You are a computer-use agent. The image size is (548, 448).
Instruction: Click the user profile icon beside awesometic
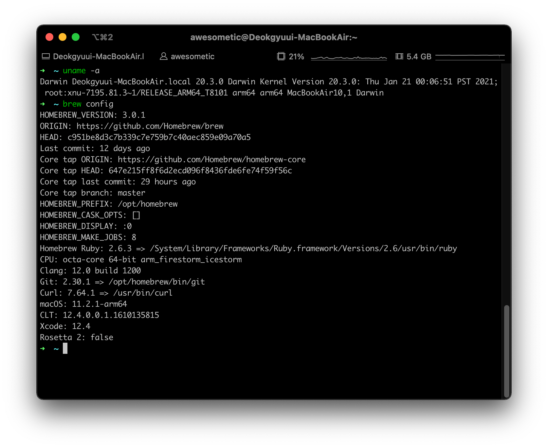click(x=164, y=57)
